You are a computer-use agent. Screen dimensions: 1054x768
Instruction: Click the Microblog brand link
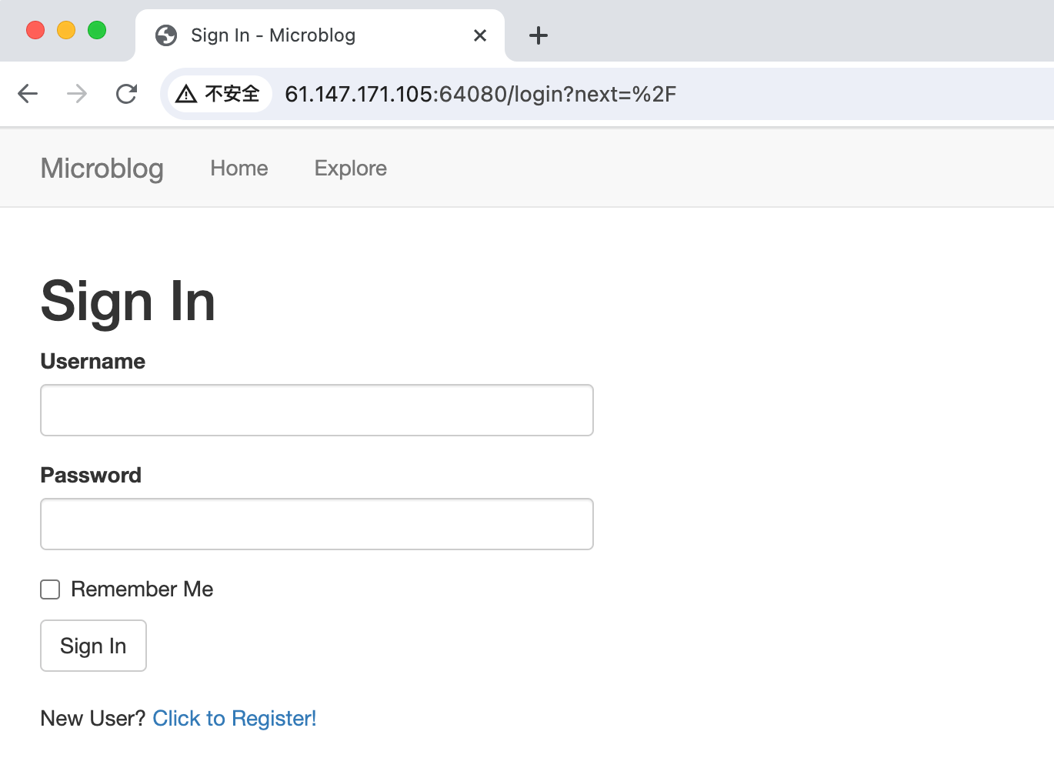tap(102, 169)
